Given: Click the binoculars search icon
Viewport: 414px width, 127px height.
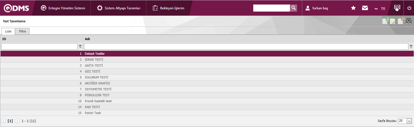Looking at the screenshot, I should point(409,21).
